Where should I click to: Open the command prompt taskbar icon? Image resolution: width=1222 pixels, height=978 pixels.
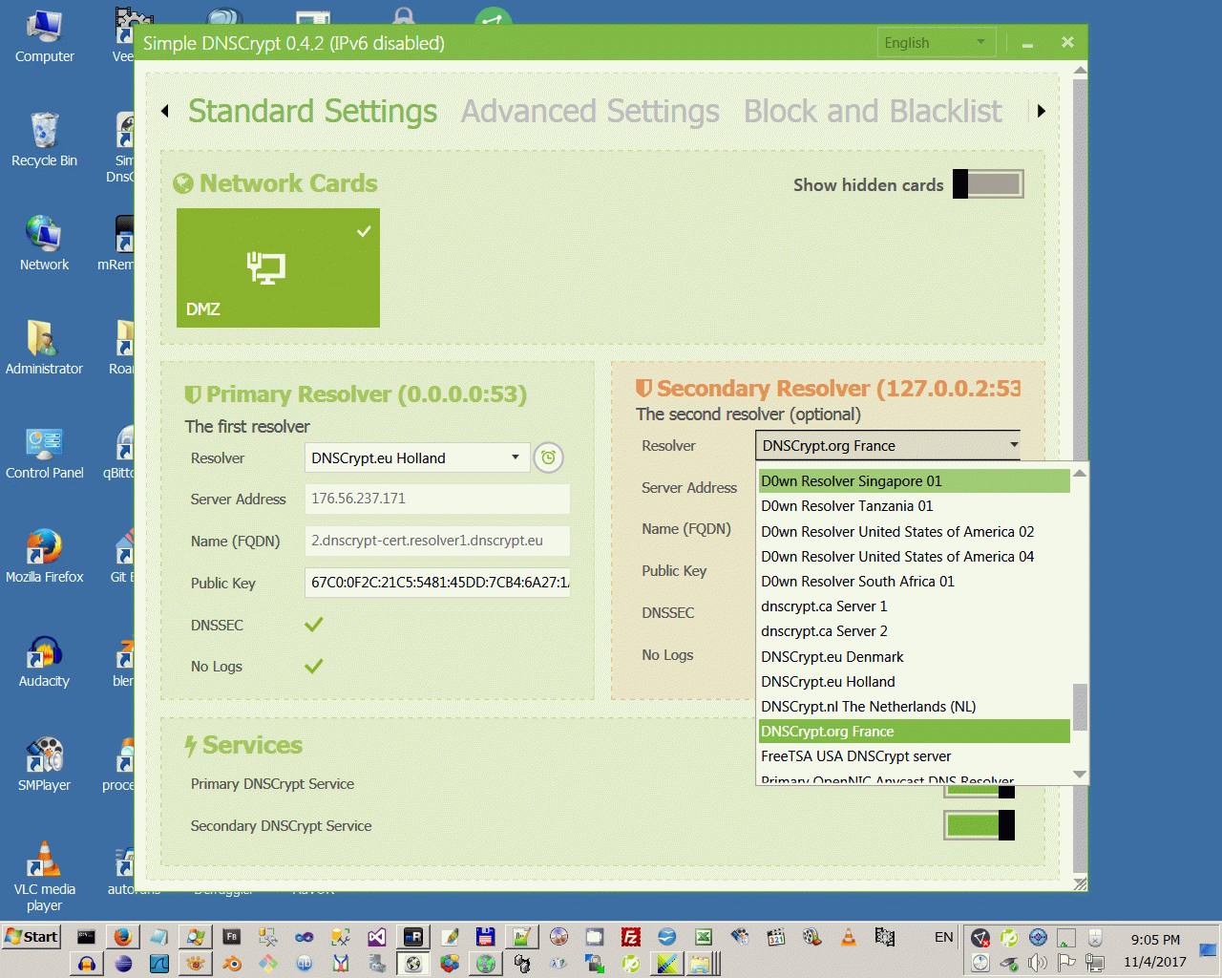click(x=87, y=937)
